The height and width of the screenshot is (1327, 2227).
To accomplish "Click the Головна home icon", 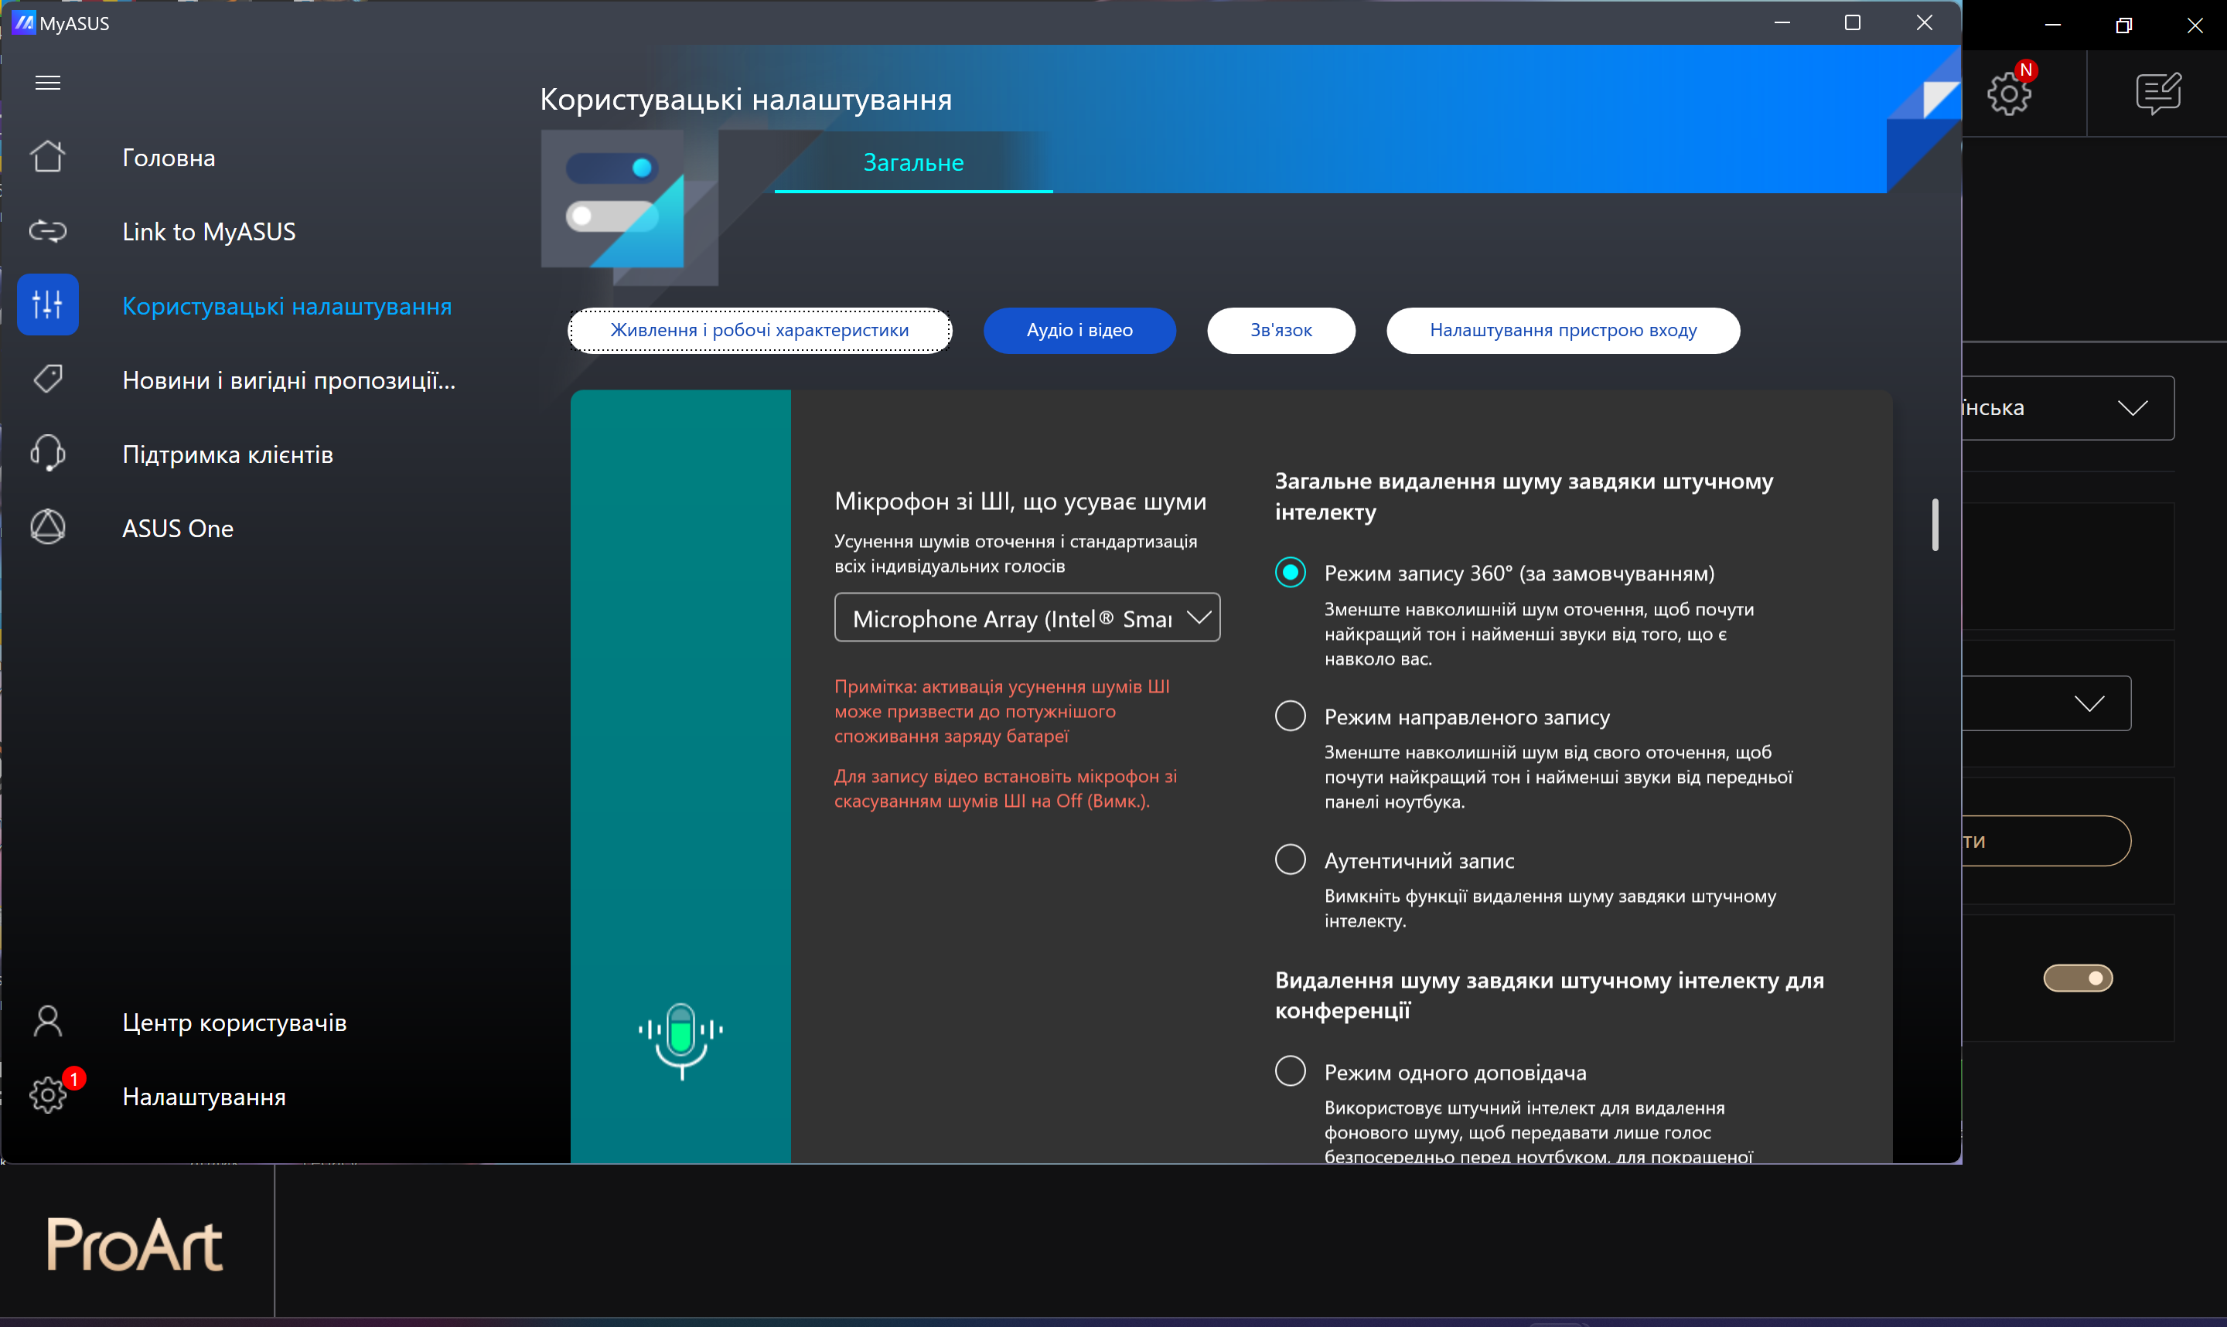I will (47, 156).
